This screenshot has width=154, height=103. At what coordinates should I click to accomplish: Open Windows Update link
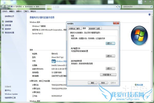pyautogui.click(x=11, y=94)
